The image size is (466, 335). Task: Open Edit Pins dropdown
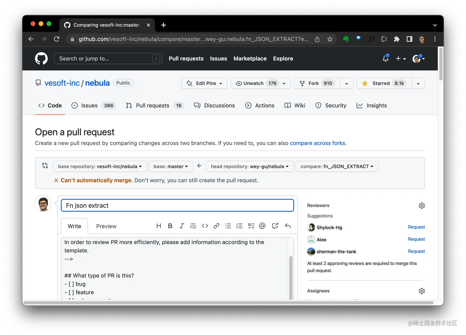[x=204, y=83]
